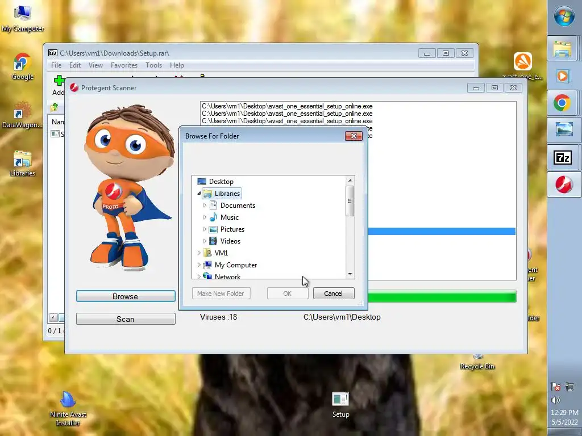This screenshot has width=582, height=436.
Task: Minimize the 7-Zip window
Action: click(x=427, y=53)
